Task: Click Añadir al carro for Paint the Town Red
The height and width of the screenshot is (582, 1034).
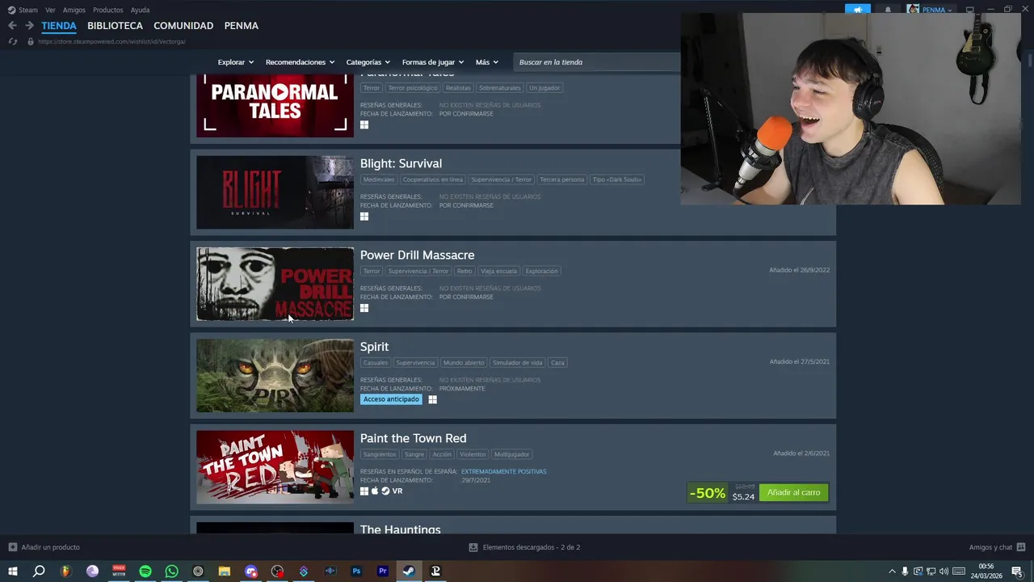Action: [x=793, y=492]
